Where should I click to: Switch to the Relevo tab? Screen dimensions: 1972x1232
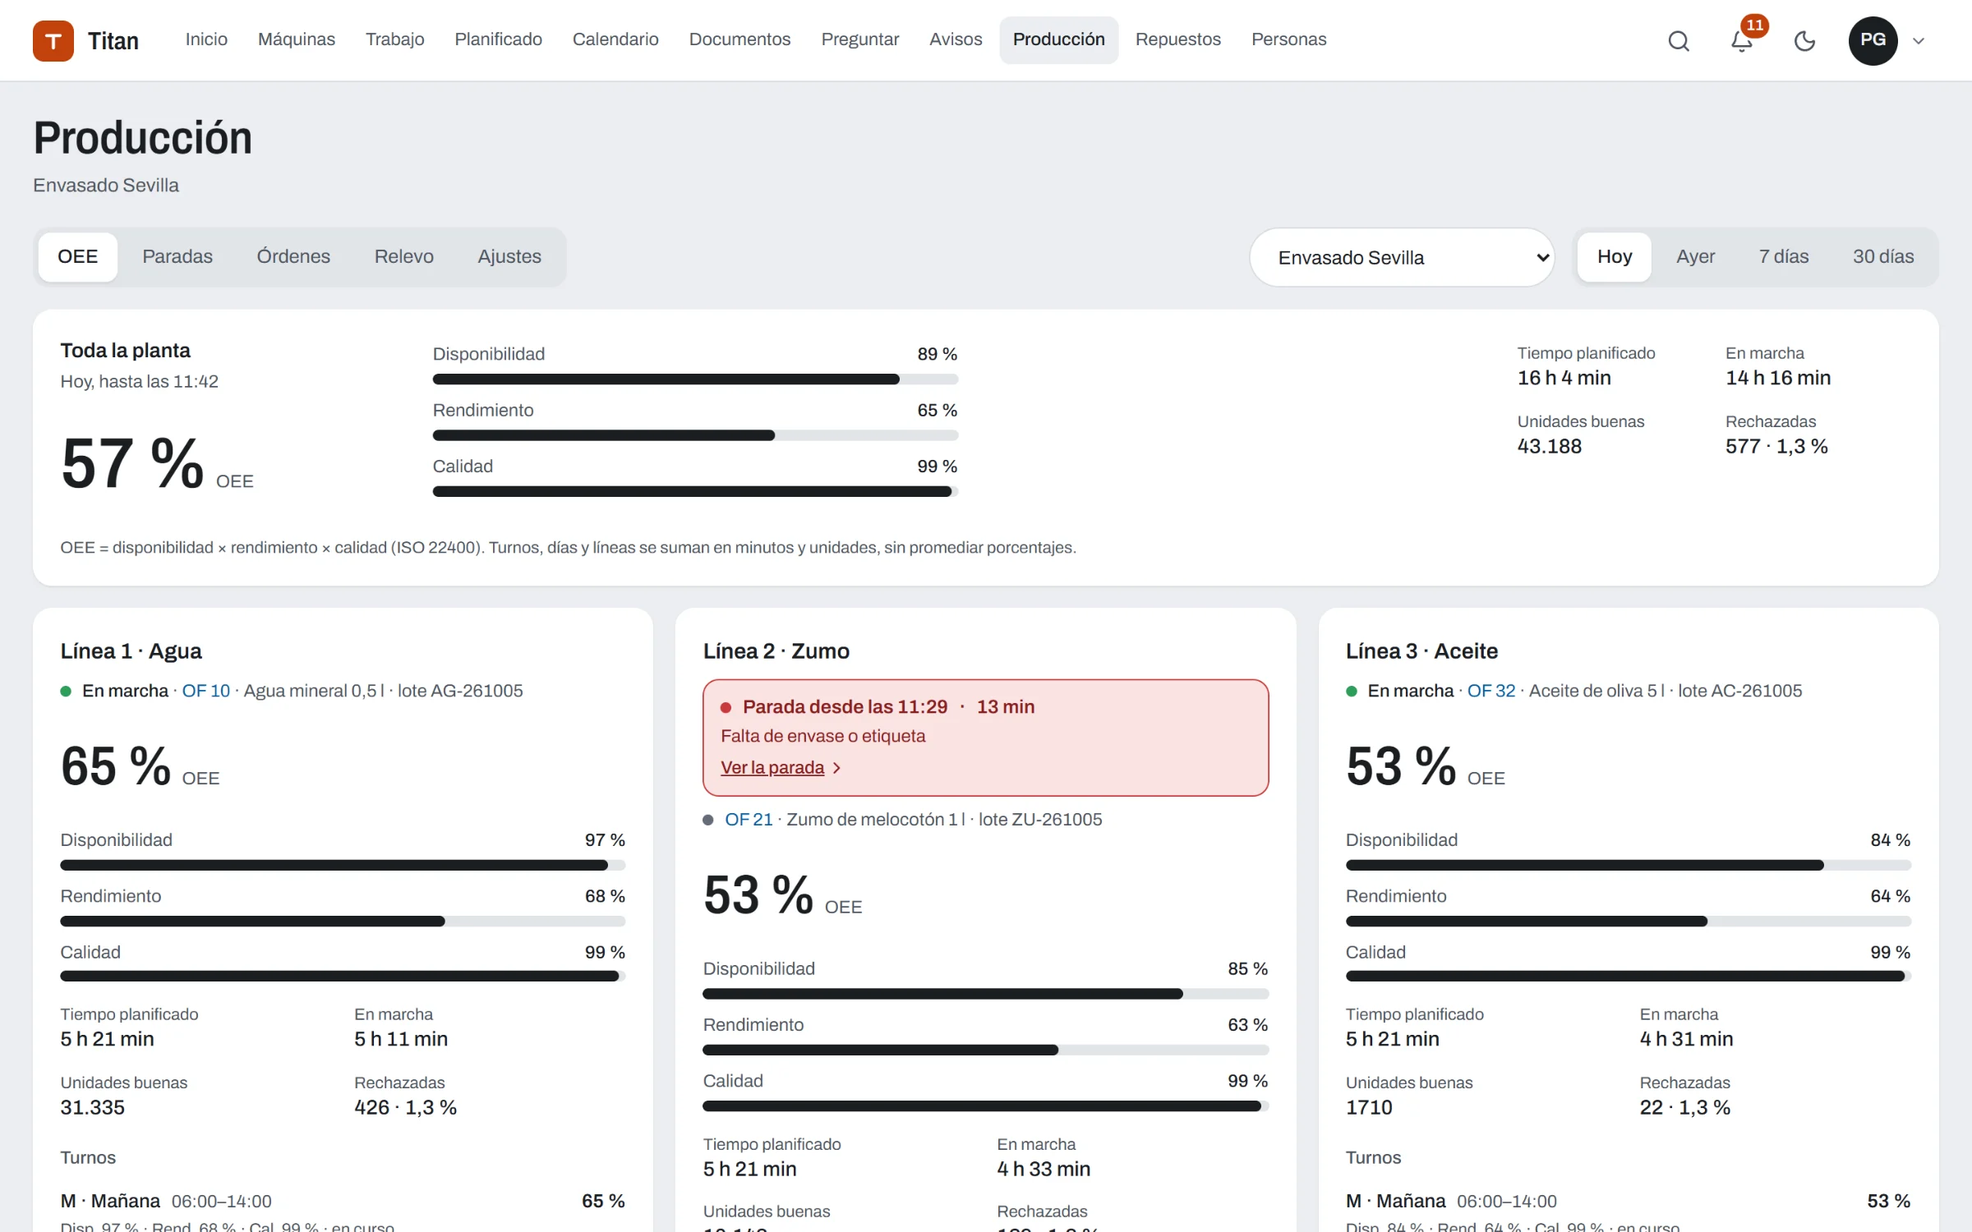[x=403, y=256]
